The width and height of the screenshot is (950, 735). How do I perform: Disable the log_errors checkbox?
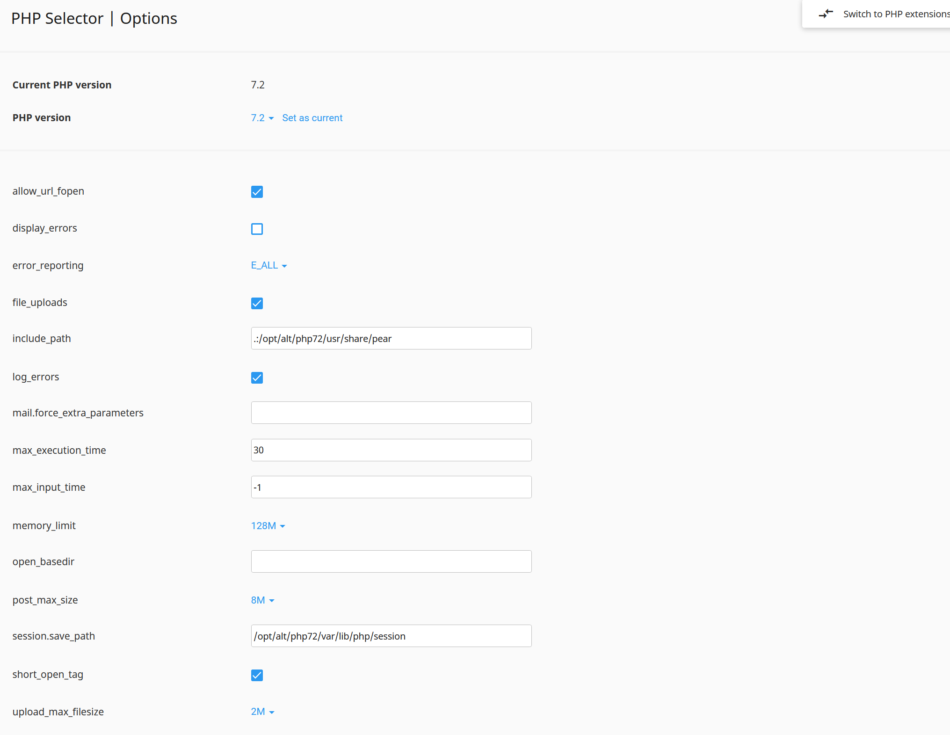[257, 378]
